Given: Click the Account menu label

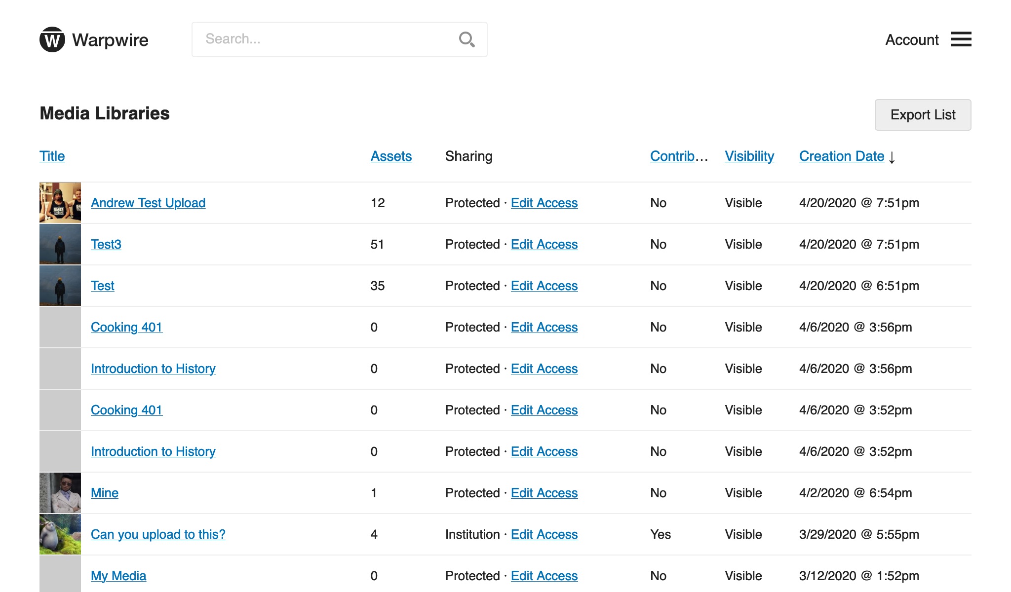Looking at the screenshot, I should 911,40.
